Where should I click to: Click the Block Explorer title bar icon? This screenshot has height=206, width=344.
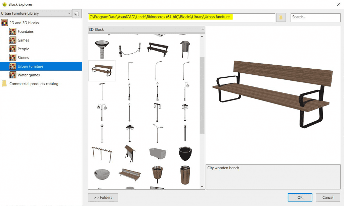point(4,4)
